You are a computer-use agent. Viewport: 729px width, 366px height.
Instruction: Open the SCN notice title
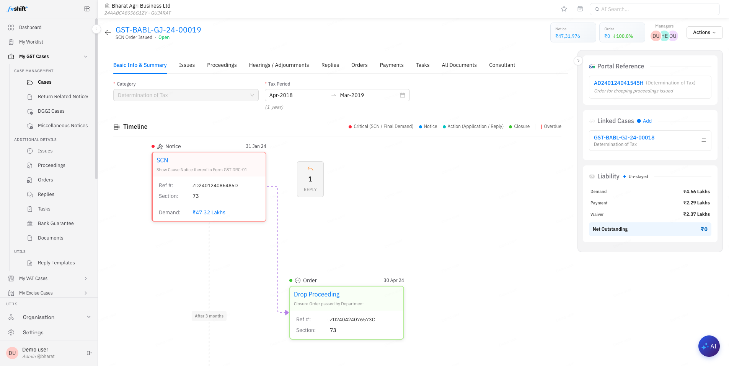click(x=162, y=160)
